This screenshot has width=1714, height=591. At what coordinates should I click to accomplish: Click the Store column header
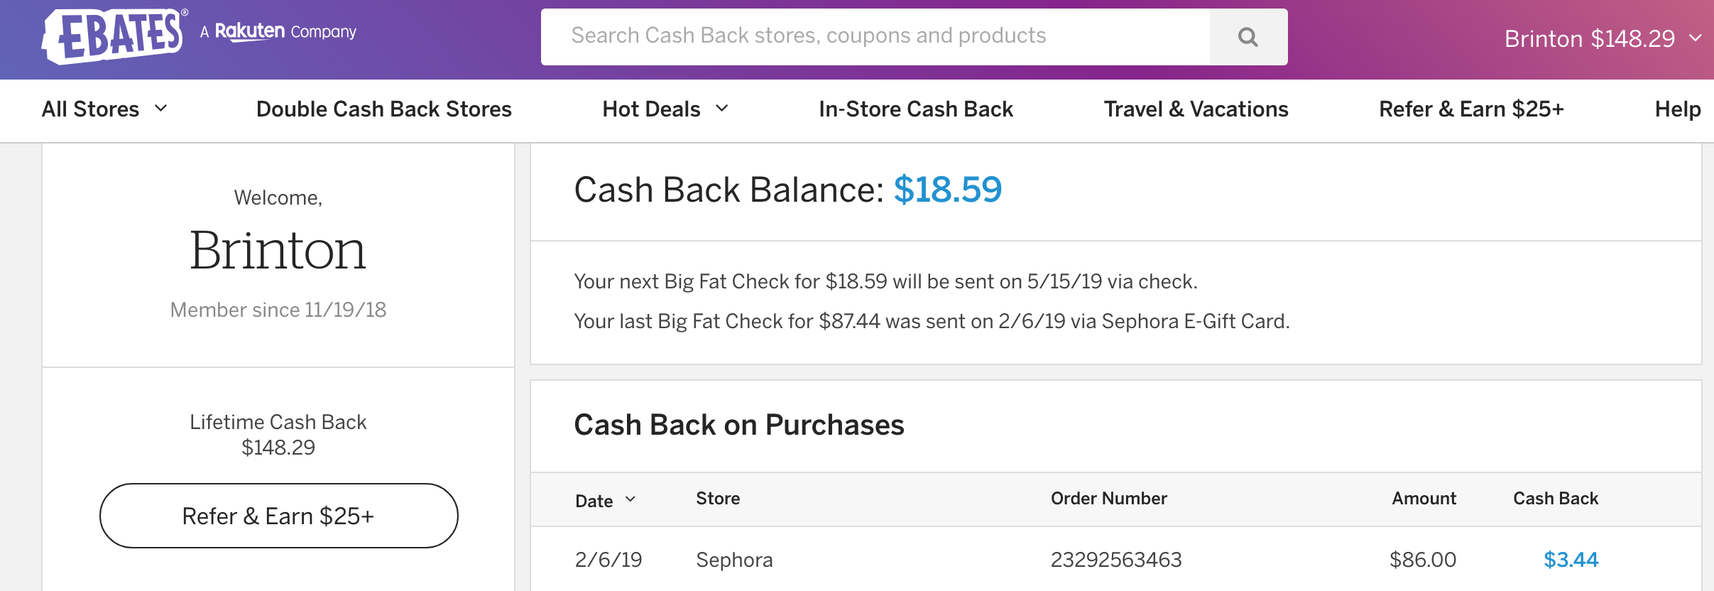pos(717,499)
